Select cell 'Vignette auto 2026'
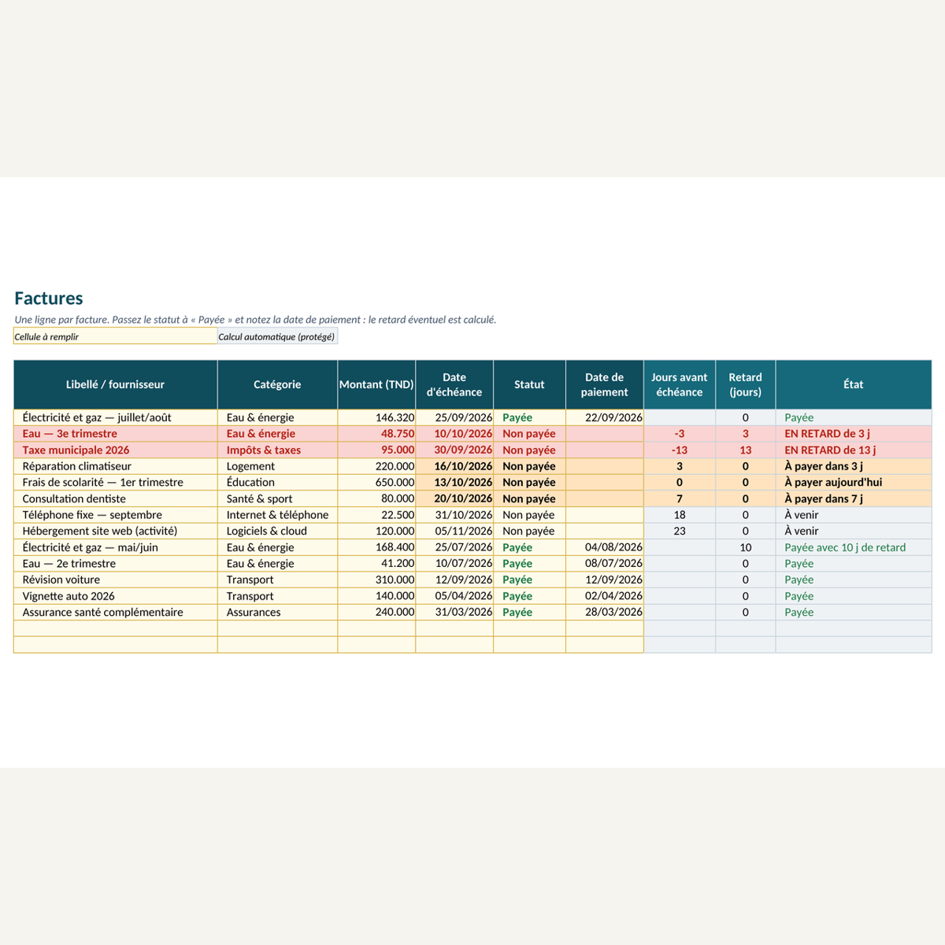Viewport: 945px width, 945px height. [116, 596]
